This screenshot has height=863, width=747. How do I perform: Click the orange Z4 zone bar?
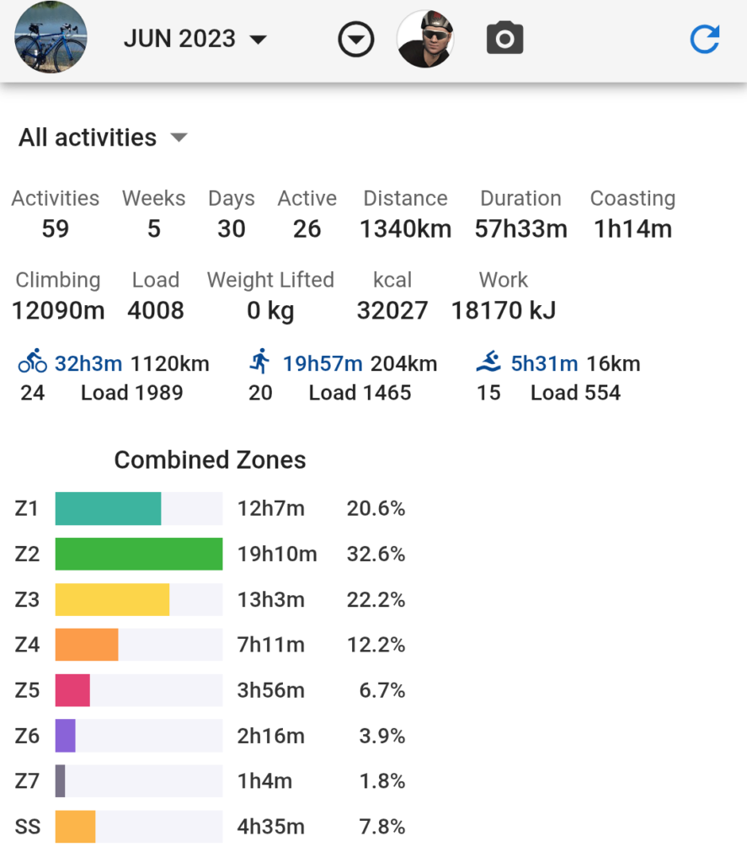click(87, 646)
